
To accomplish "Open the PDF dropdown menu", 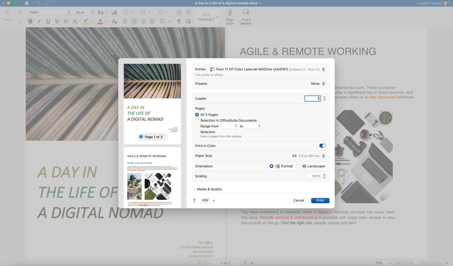I will [208, 200].
